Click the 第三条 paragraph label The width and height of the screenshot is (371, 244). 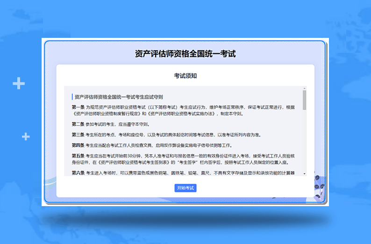tap(78, 135)
